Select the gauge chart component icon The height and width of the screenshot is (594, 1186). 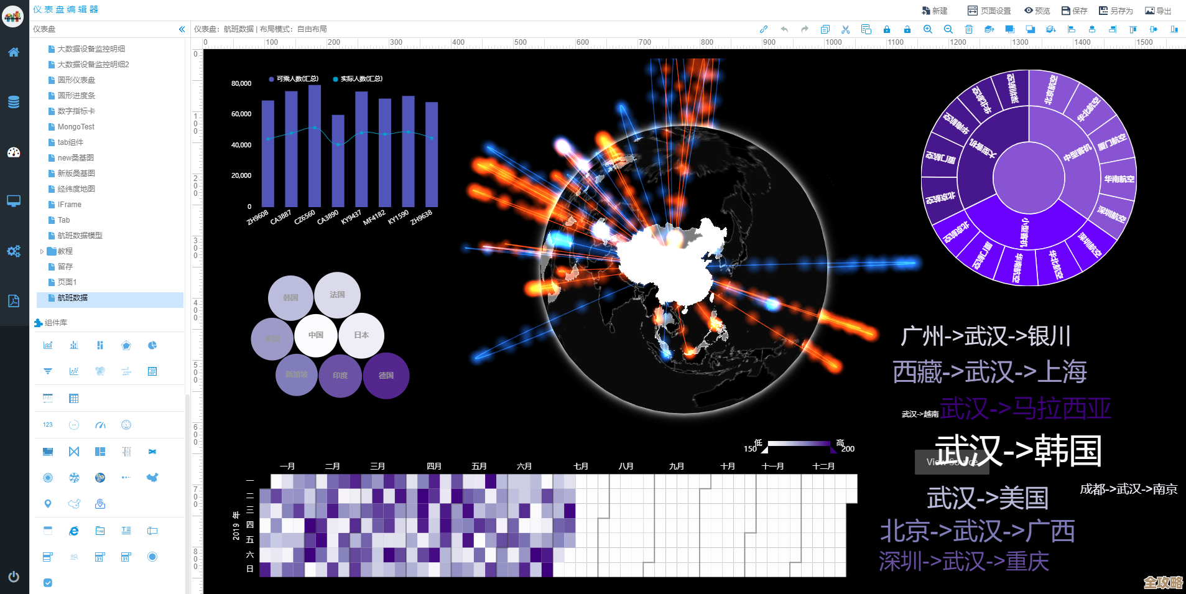pyautogui.click(x=100, y=425)
